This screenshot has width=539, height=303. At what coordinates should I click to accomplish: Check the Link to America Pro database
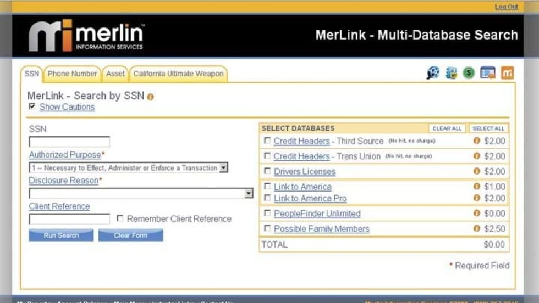pyautogui.click(x=267, y=198)
